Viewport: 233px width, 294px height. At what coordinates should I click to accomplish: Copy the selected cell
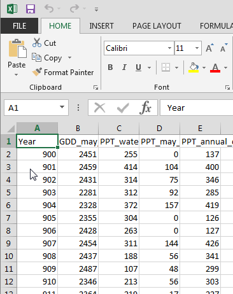[x=46, y=58]
